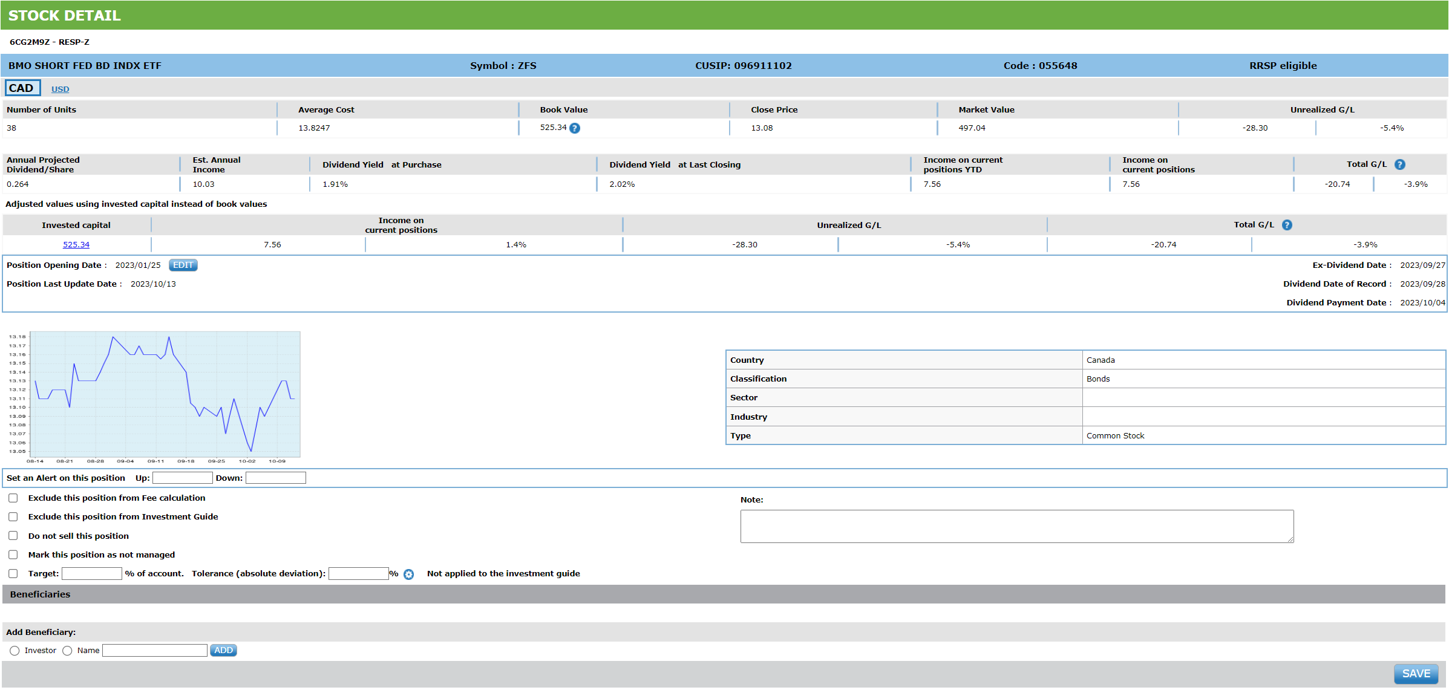Viewport: 1449px width, 693px height.
Task: Click the alert Up price field
Action: (182, 478)
